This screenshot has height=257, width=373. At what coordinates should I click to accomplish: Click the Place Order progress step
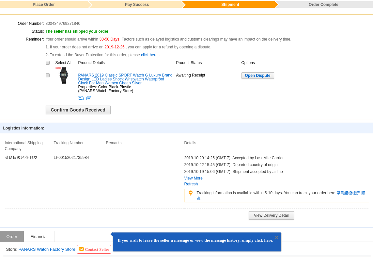(44, 5)
